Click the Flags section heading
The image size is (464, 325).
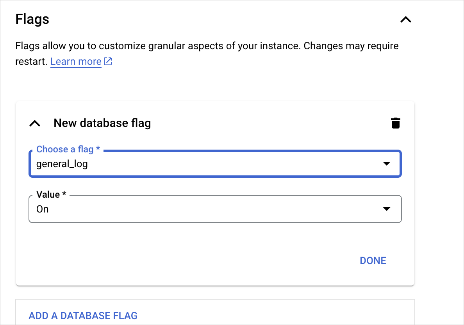click(x=32, y=19)
